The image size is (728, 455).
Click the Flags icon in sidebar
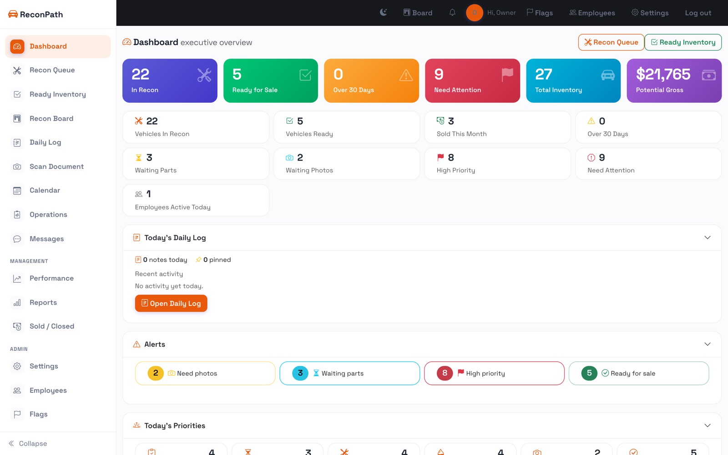point(17,415)
